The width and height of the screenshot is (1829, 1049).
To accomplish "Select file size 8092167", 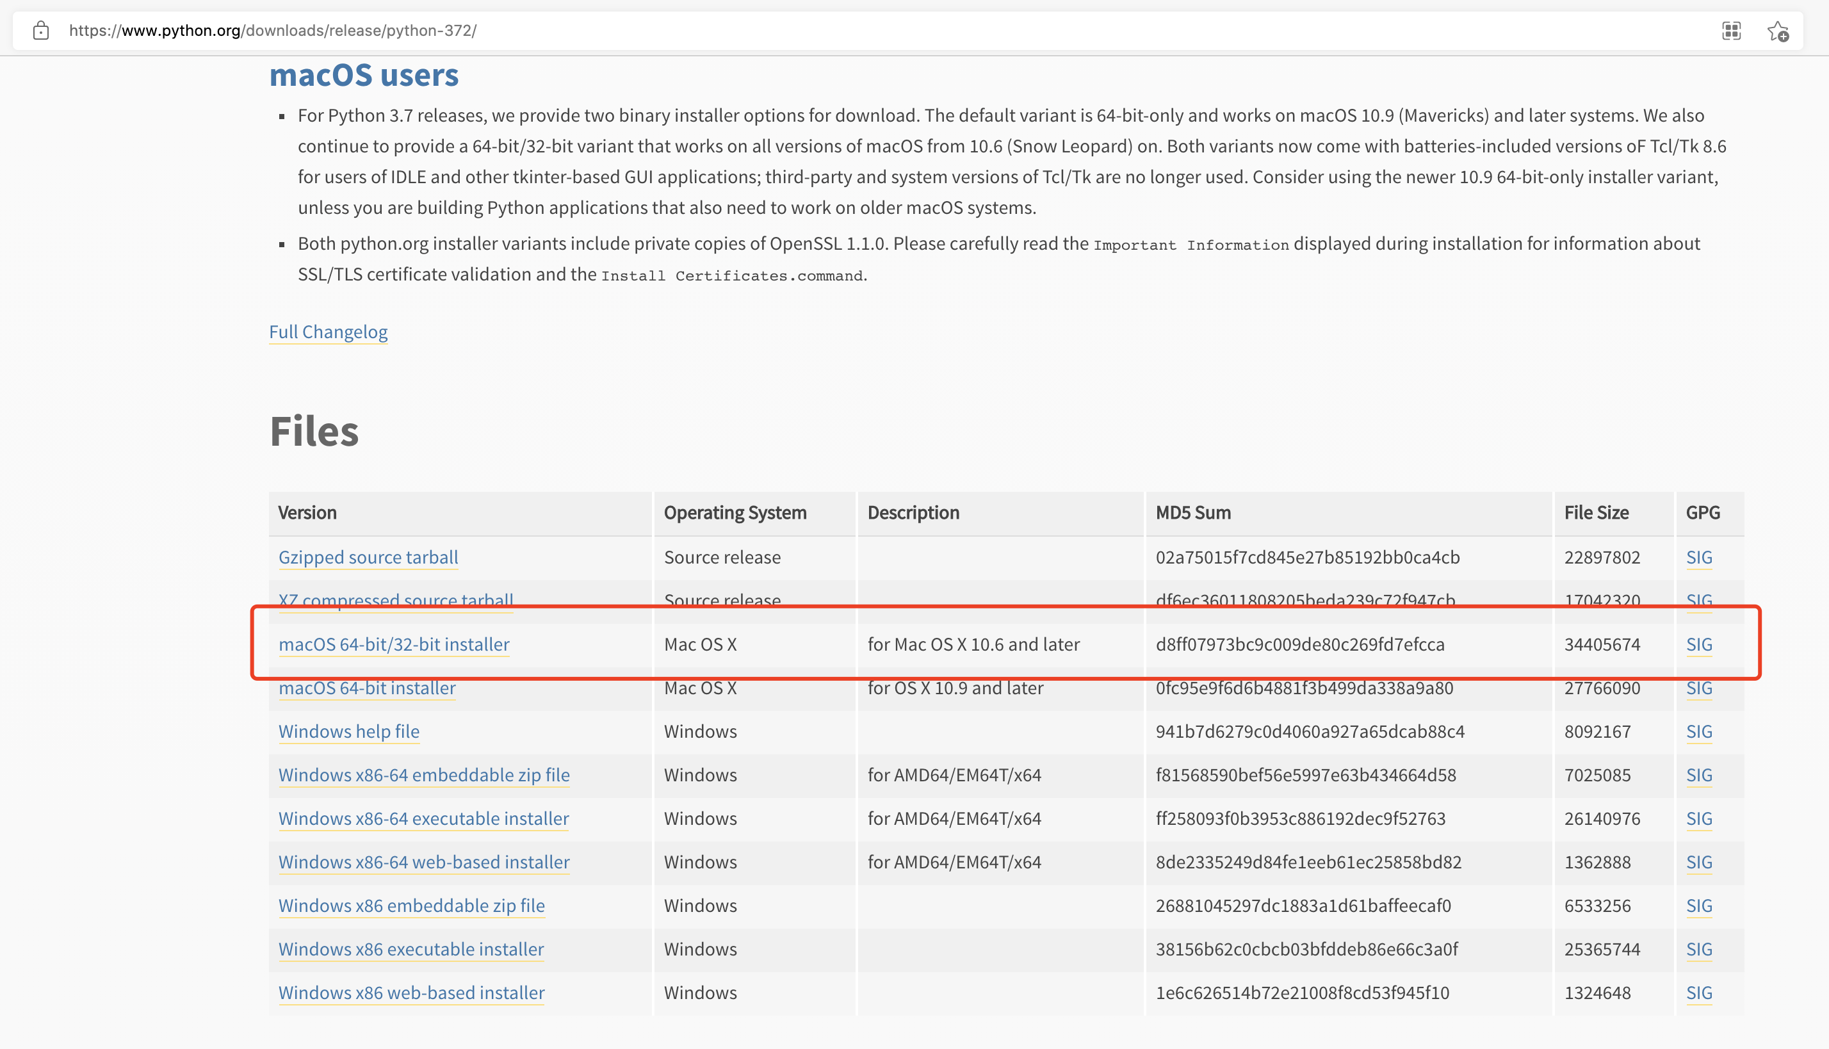I will [x=1597, y=731].
